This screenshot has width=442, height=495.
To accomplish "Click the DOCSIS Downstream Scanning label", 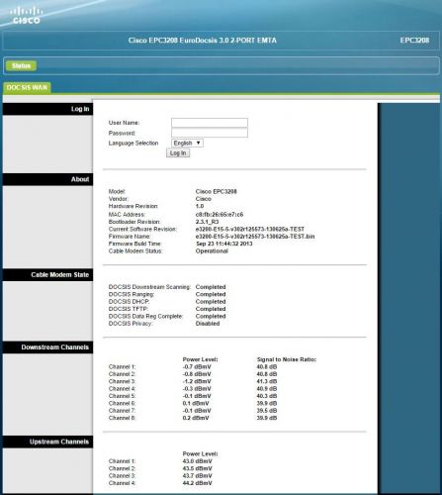I will 149,287.
